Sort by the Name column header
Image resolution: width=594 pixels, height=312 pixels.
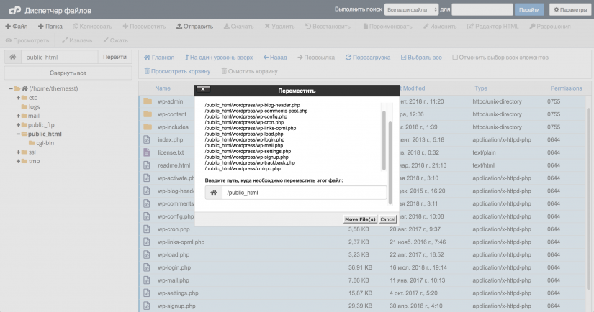[163, 88]
